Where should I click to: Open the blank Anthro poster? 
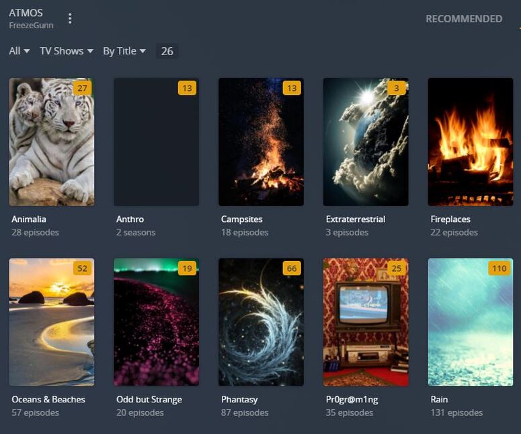pyautogui.click(x=156, y=142)
